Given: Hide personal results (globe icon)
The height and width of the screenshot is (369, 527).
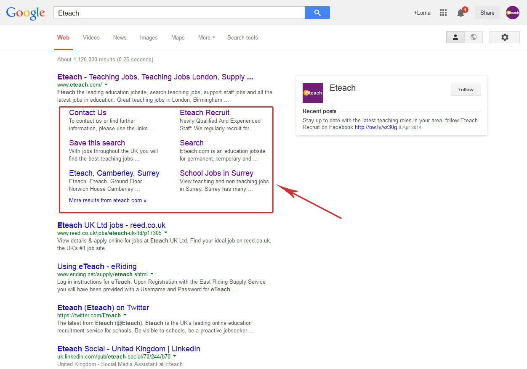Looking at the screenshot, I should (474, 37).
